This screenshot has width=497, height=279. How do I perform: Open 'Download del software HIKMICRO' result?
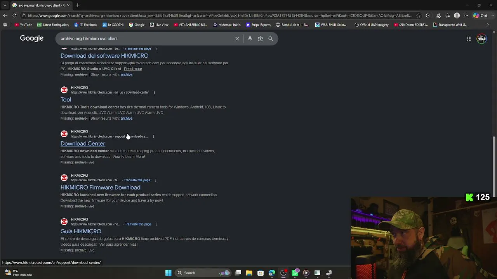(104, 56)
